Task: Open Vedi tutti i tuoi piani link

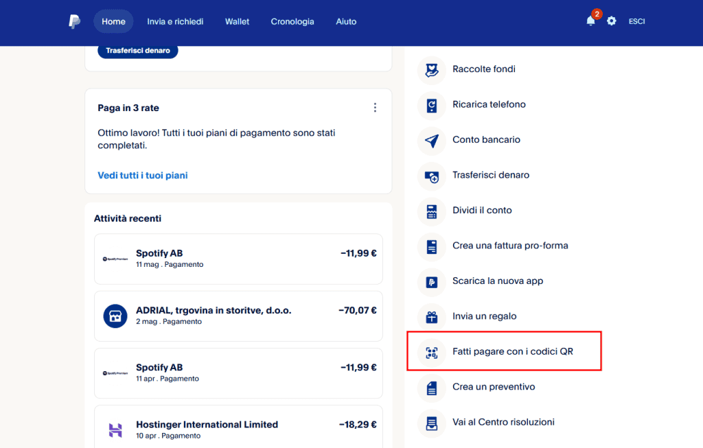Action: pos(143,175)
